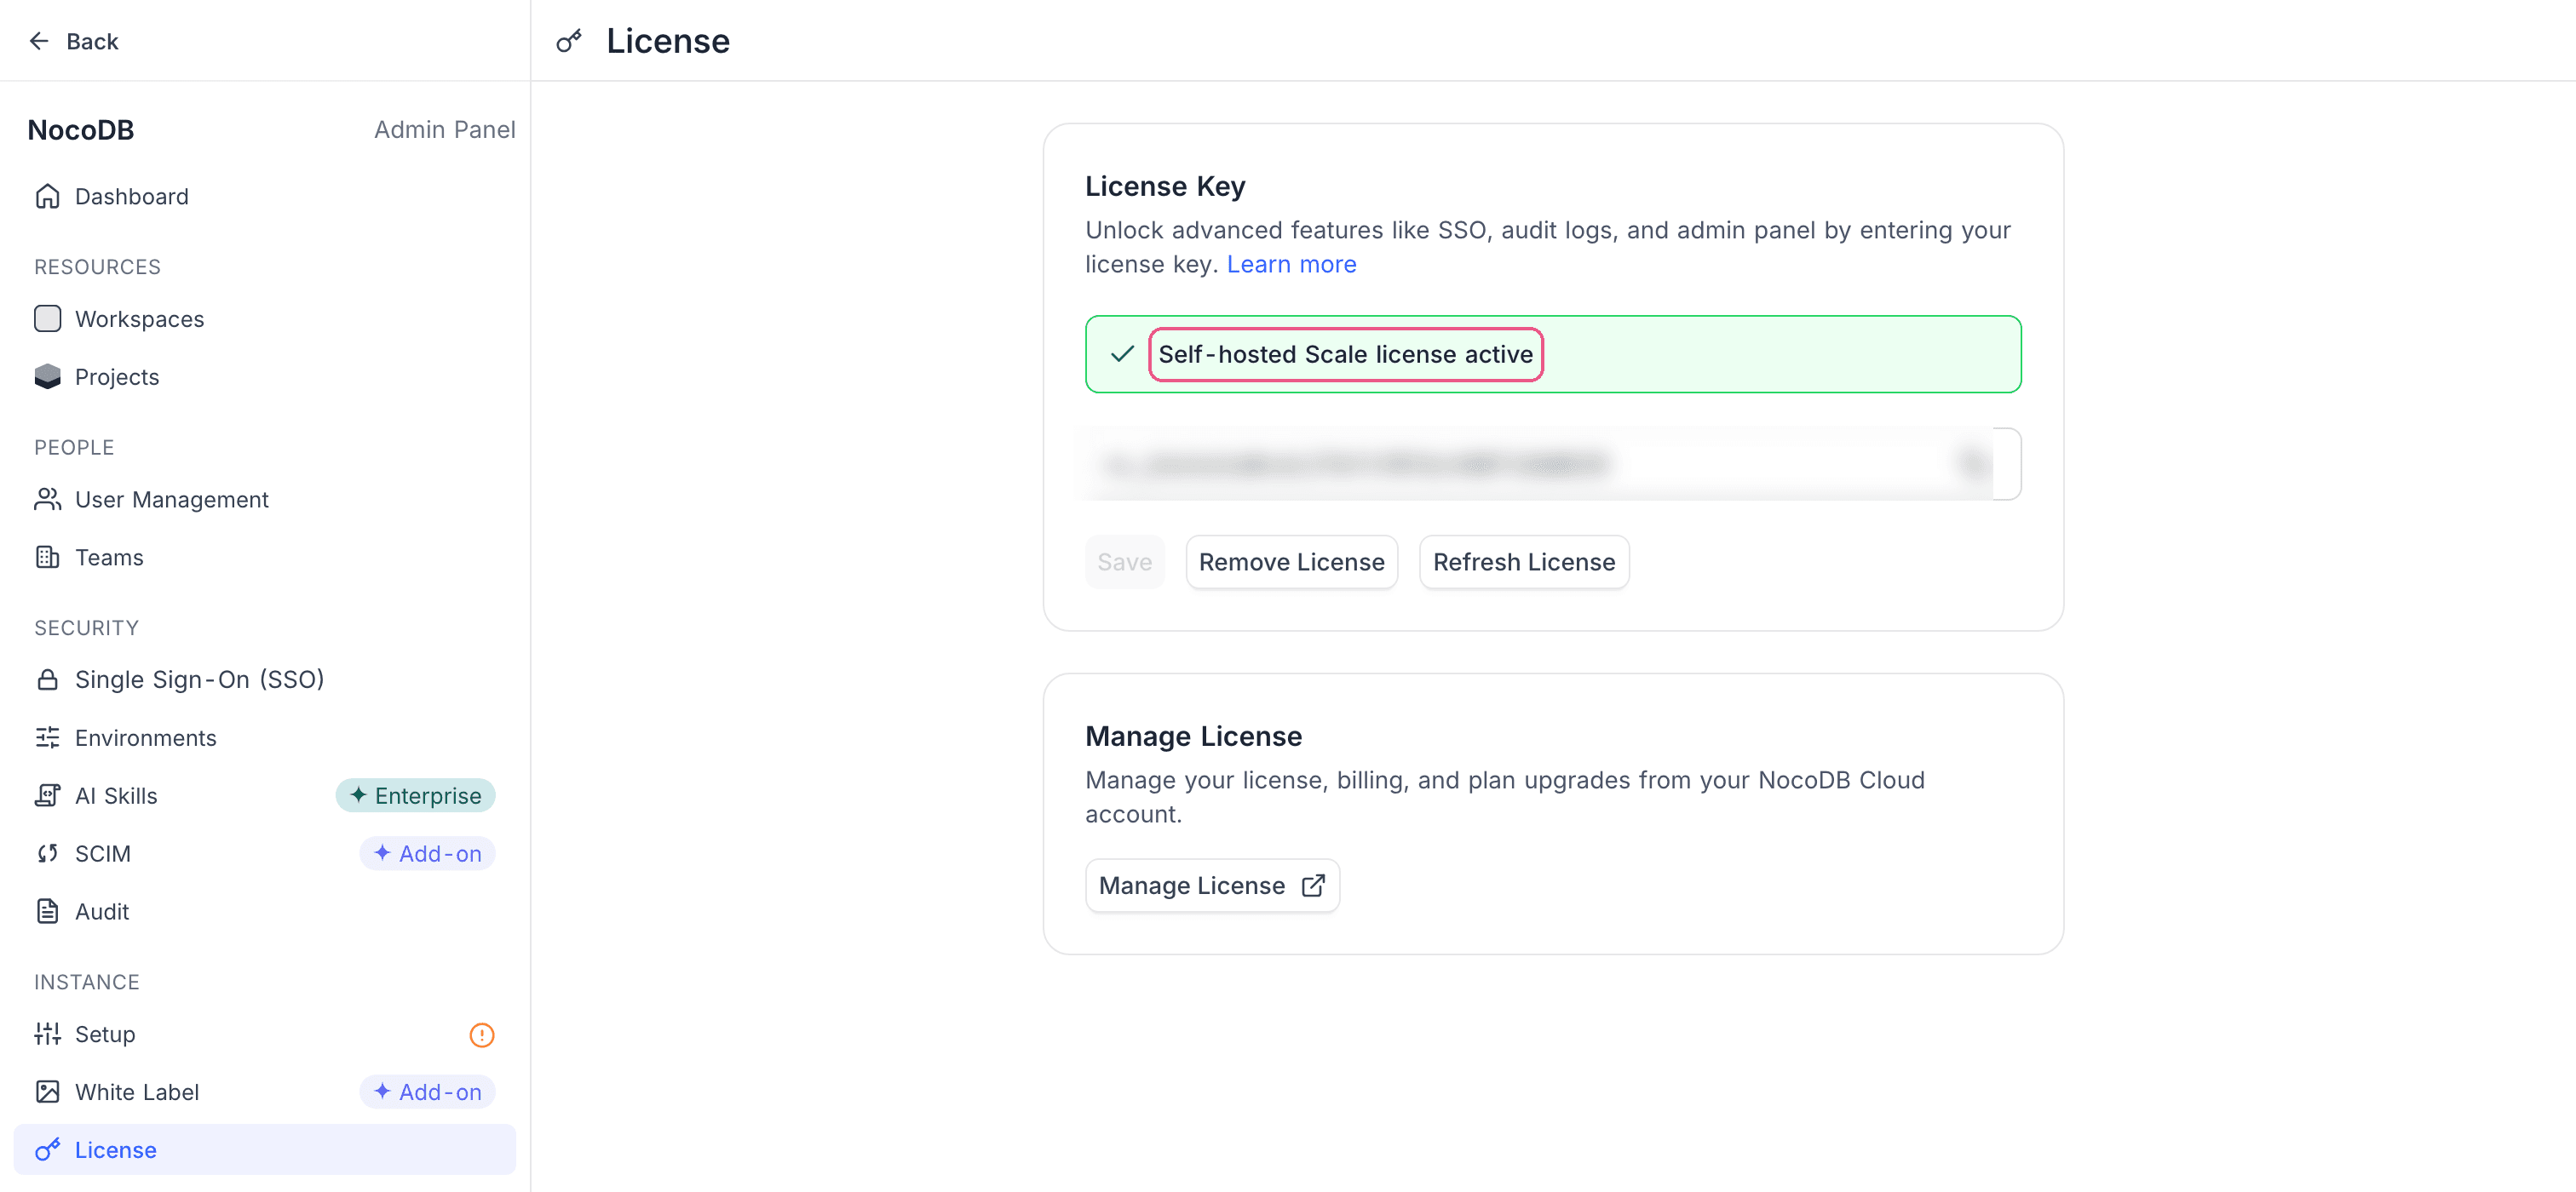
Task: Click Remove License
Action: coord(1291,562)
